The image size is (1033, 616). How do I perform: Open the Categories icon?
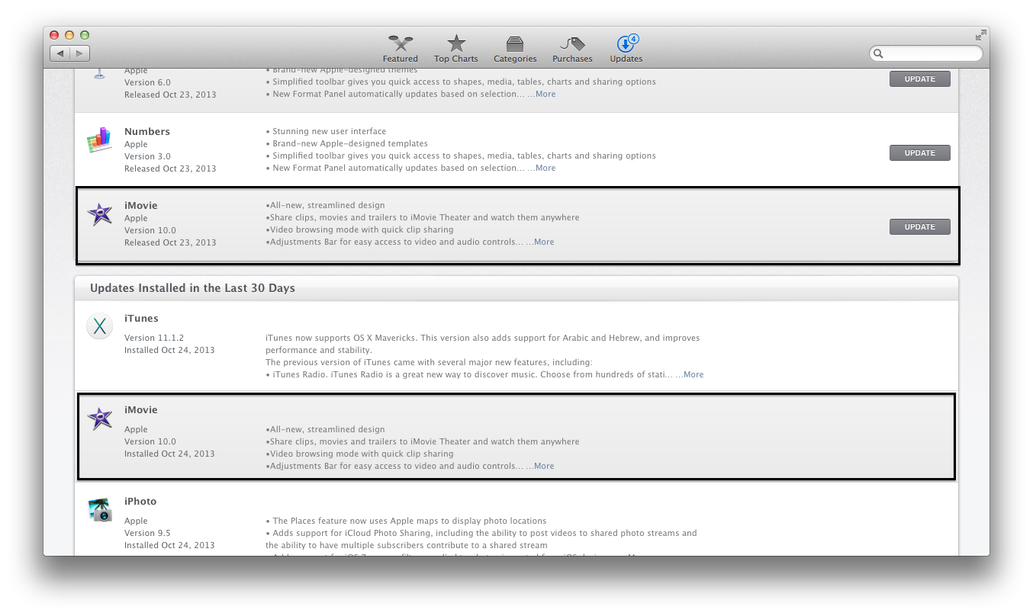515,44
